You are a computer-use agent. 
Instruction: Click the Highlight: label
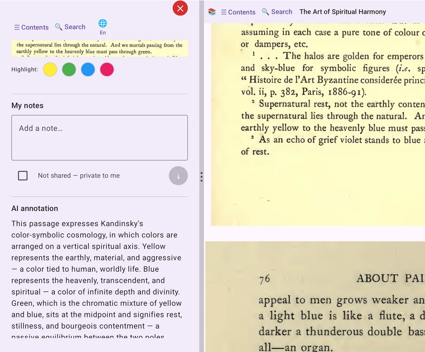pos(25,69)
